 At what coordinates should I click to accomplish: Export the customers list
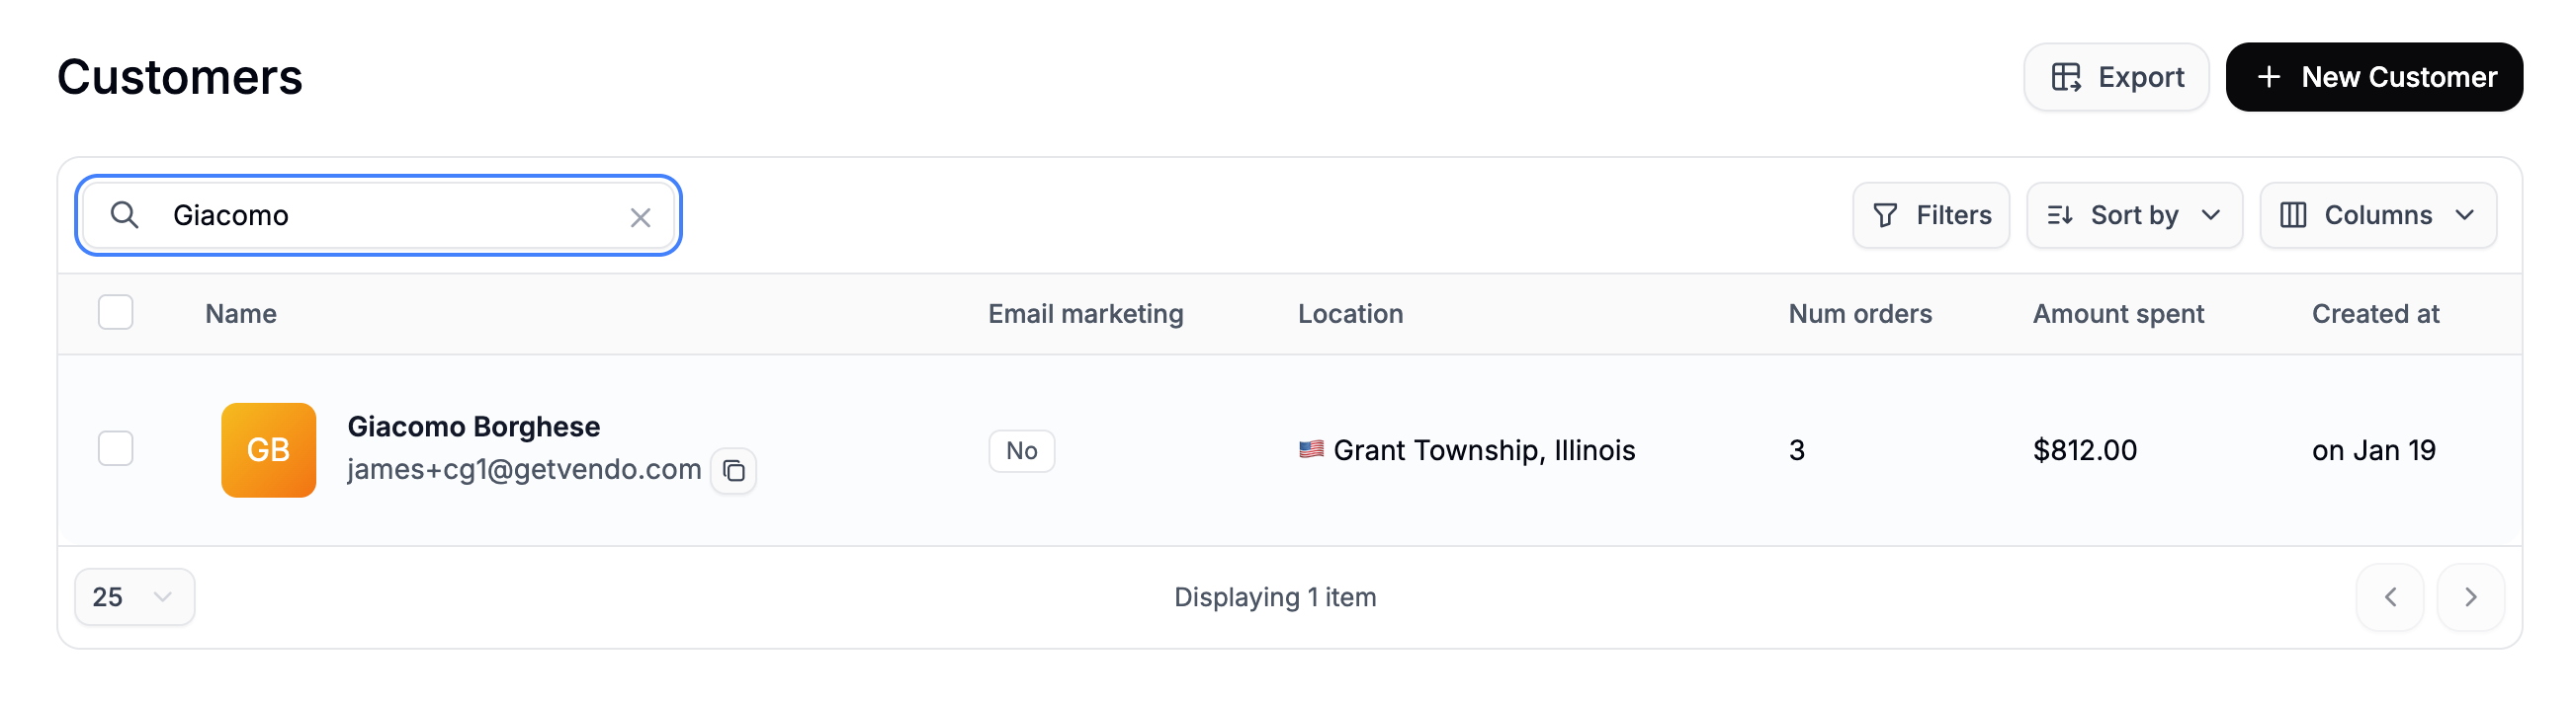pyautogui.click(x=2116, y=77)
